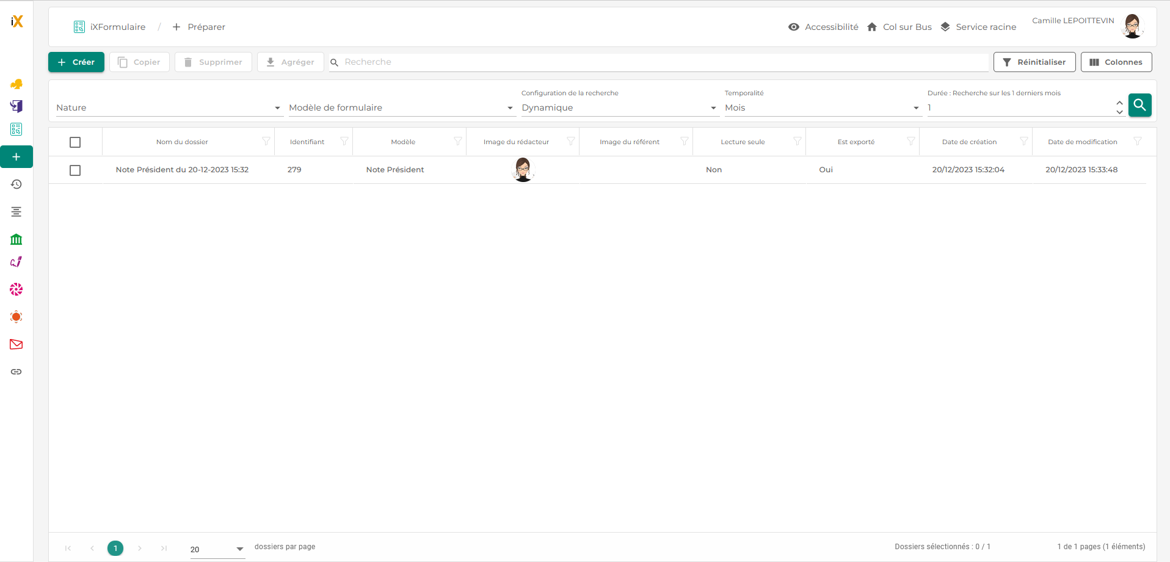Open the Service racine selector

[978, 27]
